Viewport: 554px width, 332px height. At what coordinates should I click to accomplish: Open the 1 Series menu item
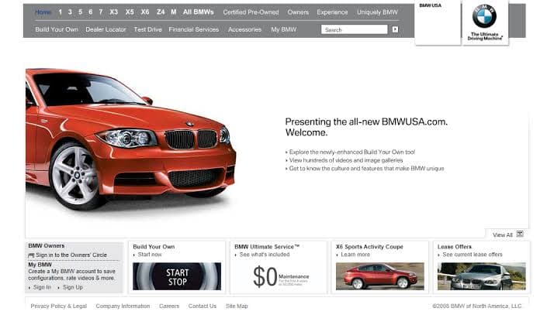pos(60,12)
